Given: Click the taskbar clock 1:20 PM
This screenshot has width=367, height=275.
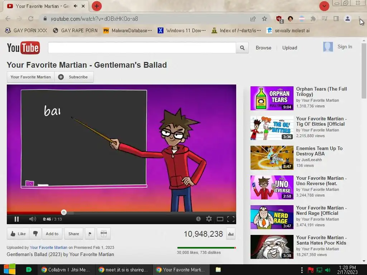Looking at the screenshot, I should (x=347, y=270).
